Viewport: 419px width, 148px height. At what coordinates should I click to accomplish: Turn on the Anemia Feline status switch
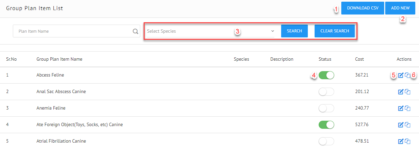[x=326, y=108]
